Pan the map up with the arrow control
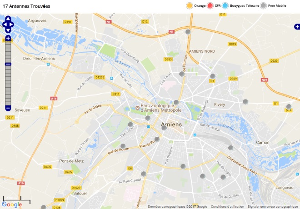 (8, 19)
